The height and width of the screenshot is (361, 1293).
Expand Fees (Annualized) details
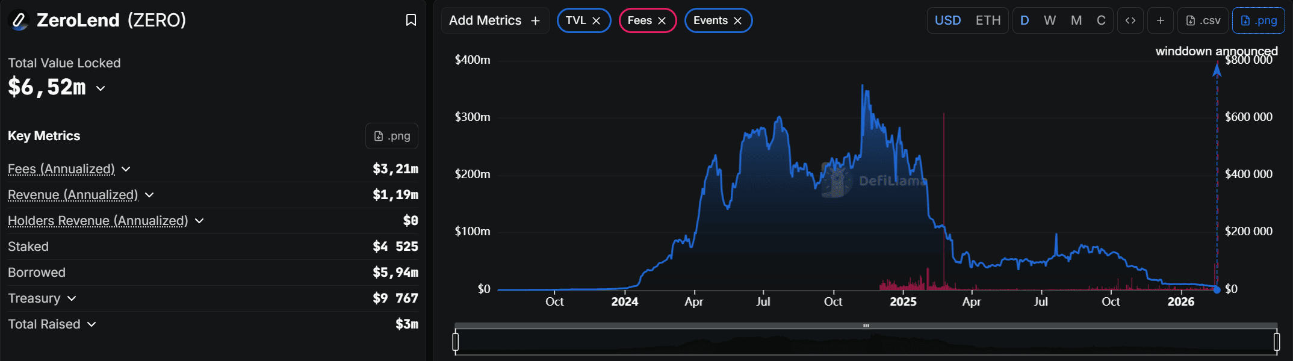(x=126, y=169)
